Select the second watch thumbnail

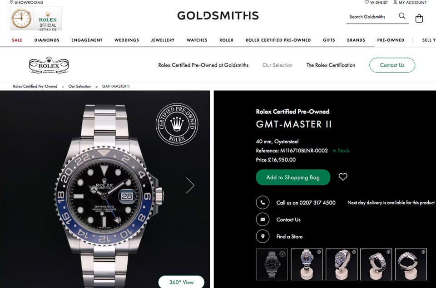click(x=307, y=264)
